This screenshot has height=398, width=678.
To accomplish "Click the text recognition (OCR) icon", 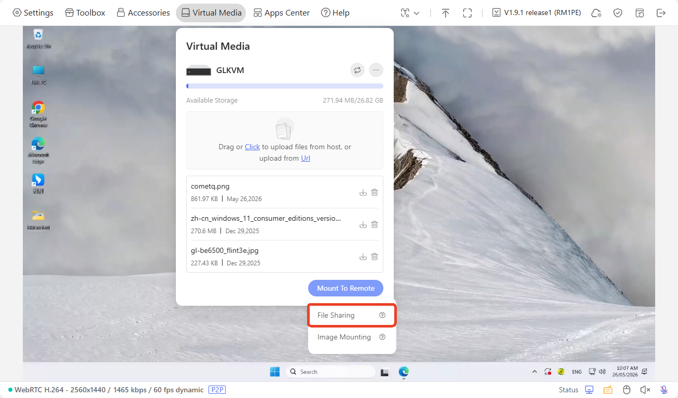I will 405,13.
